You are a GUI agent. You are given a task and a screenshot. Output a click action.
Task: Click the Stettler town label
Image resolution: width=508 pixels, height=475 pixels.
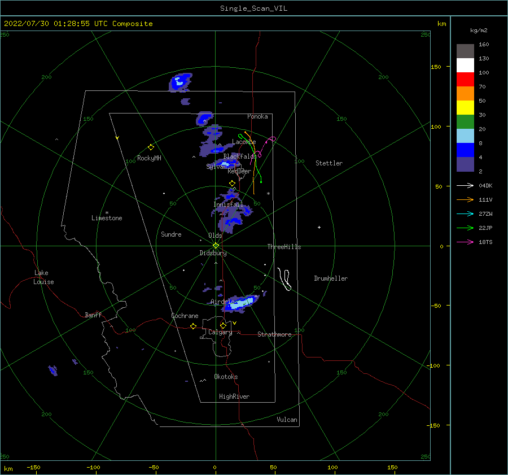coord(329,163)
